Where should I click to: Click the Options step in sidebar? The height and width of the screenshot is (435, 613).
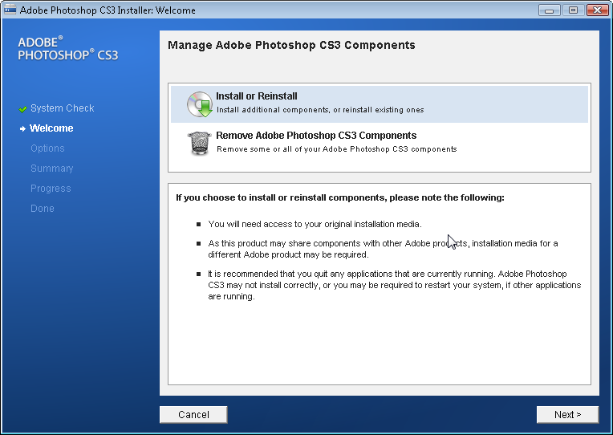(47, 148)
